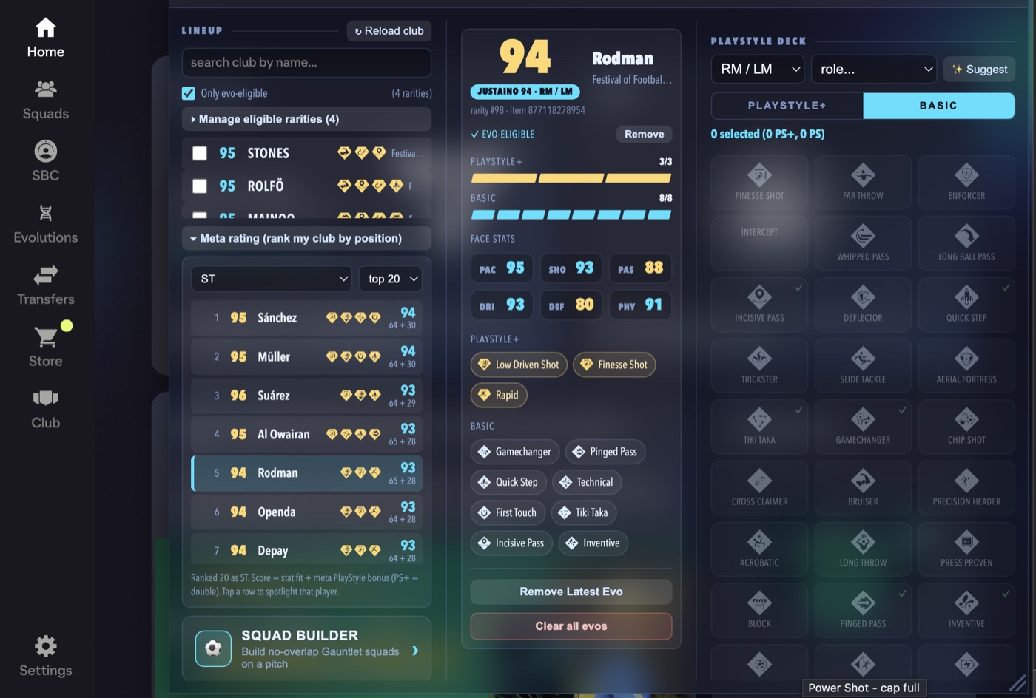Select the Finesse Shot playstyle card
Viewport: 1036px width, 698px height.
point(759,182)
